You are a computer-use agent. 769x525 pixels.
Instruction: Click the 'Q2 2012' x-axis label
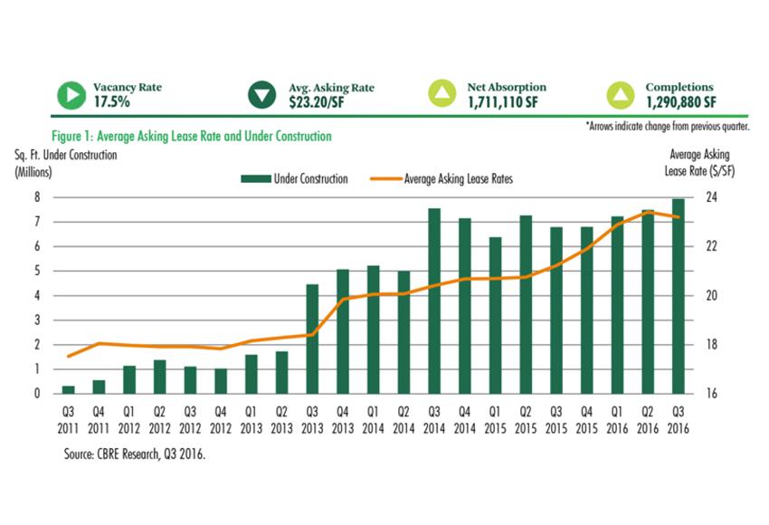point(159,421)
